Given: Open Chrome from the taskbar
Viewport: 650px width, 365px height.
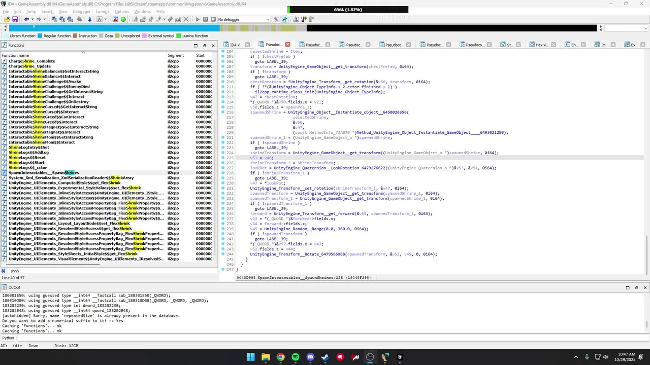Looking at the screenshot, I should (x=280, y=357).
